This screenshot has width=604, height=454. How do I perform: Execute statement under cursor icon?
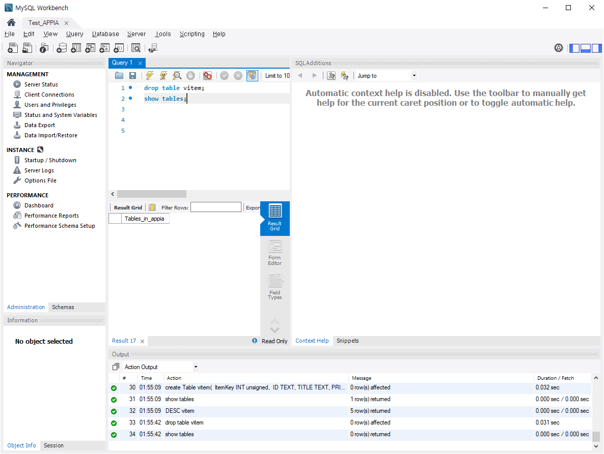coord(163,76)
